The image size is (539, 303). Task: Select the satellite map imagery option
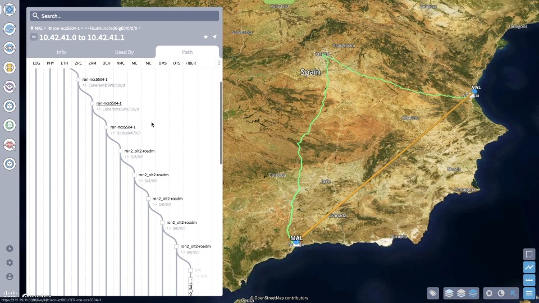513,293
